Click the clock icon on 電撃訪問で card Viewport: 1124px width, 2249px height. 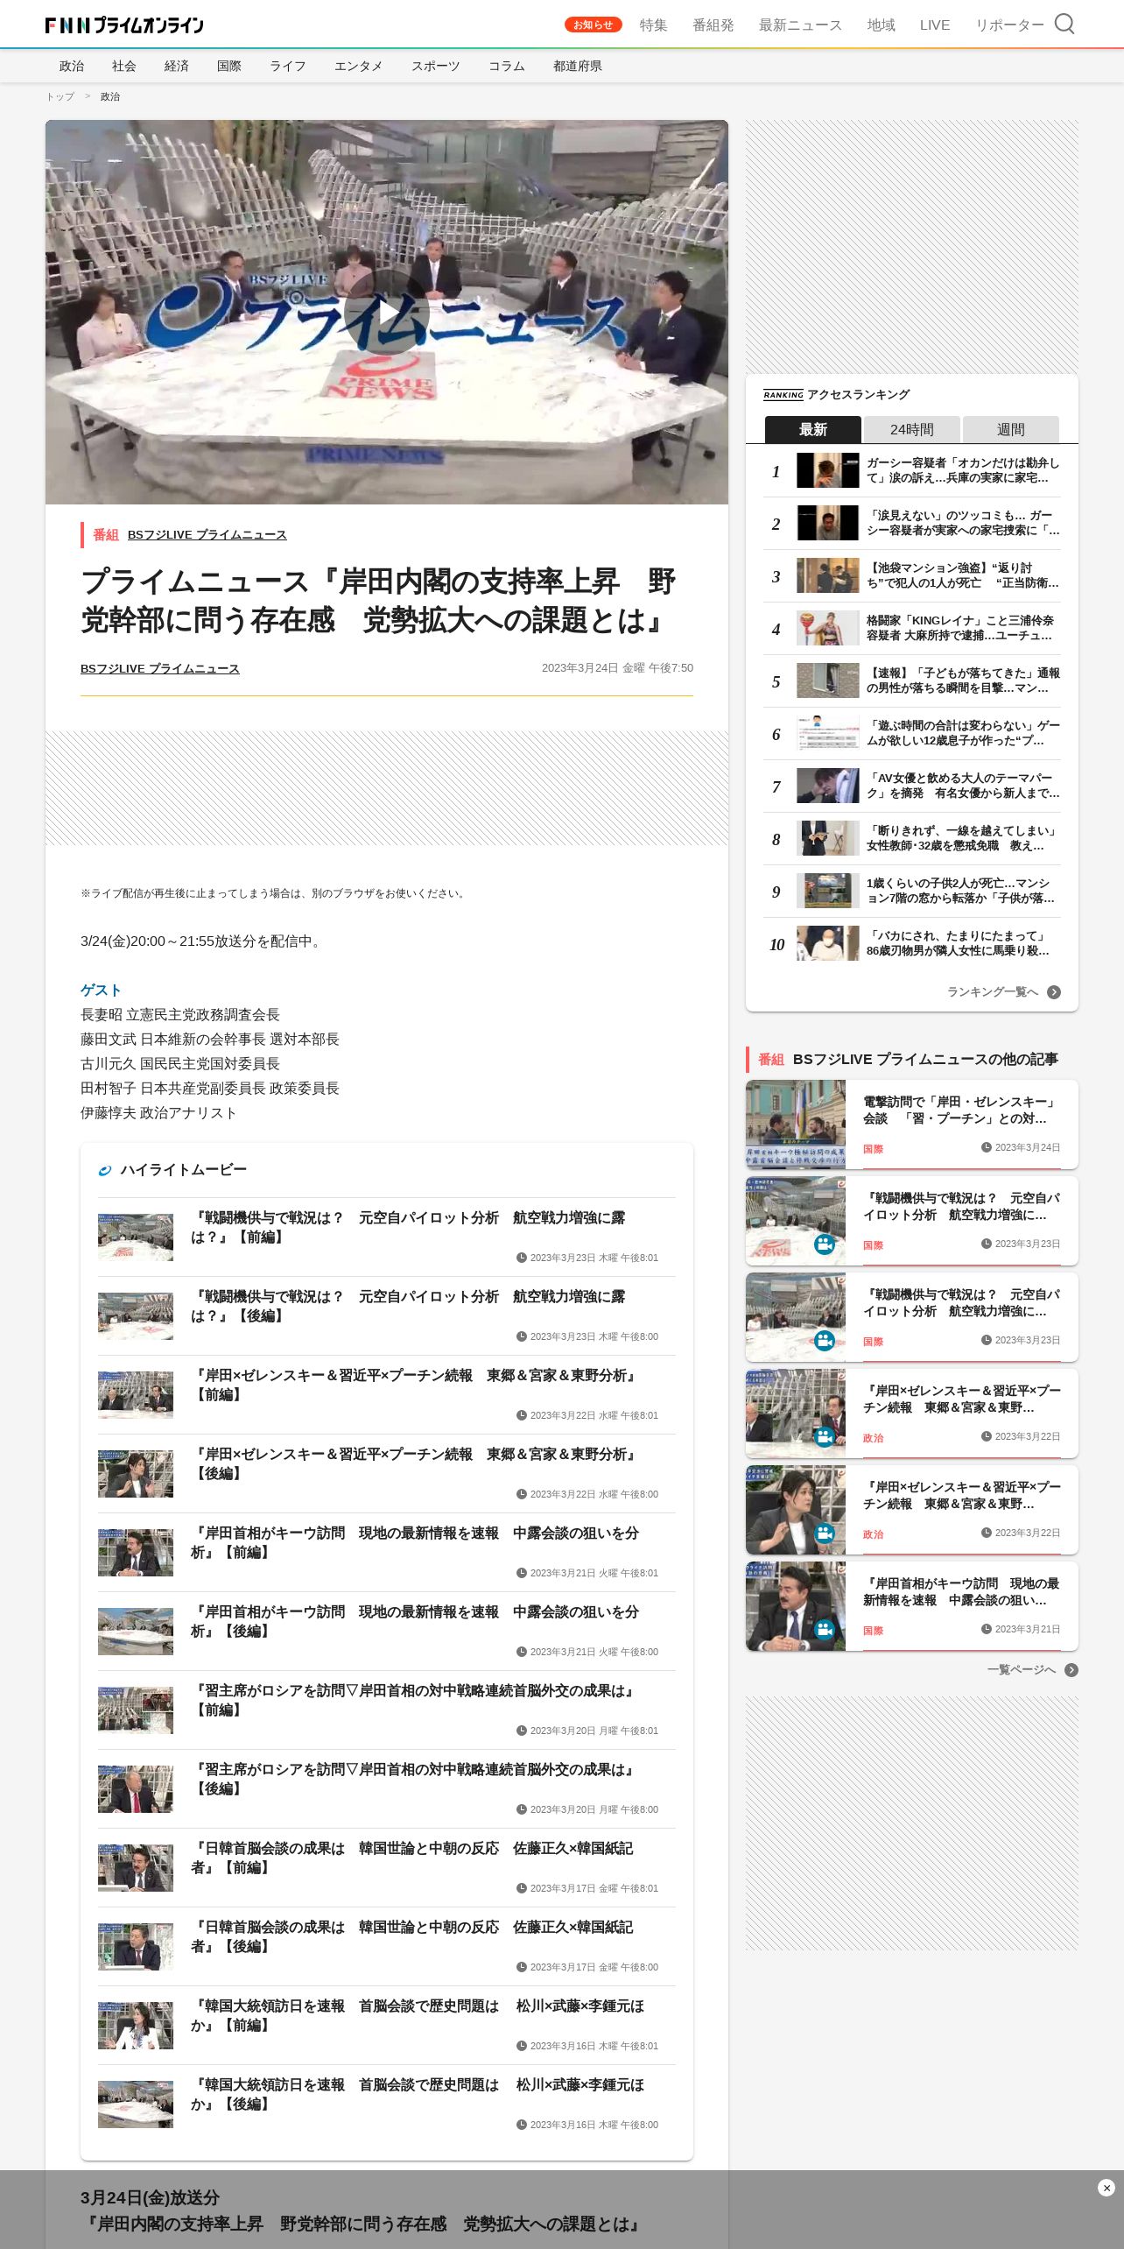(987, 1147)
